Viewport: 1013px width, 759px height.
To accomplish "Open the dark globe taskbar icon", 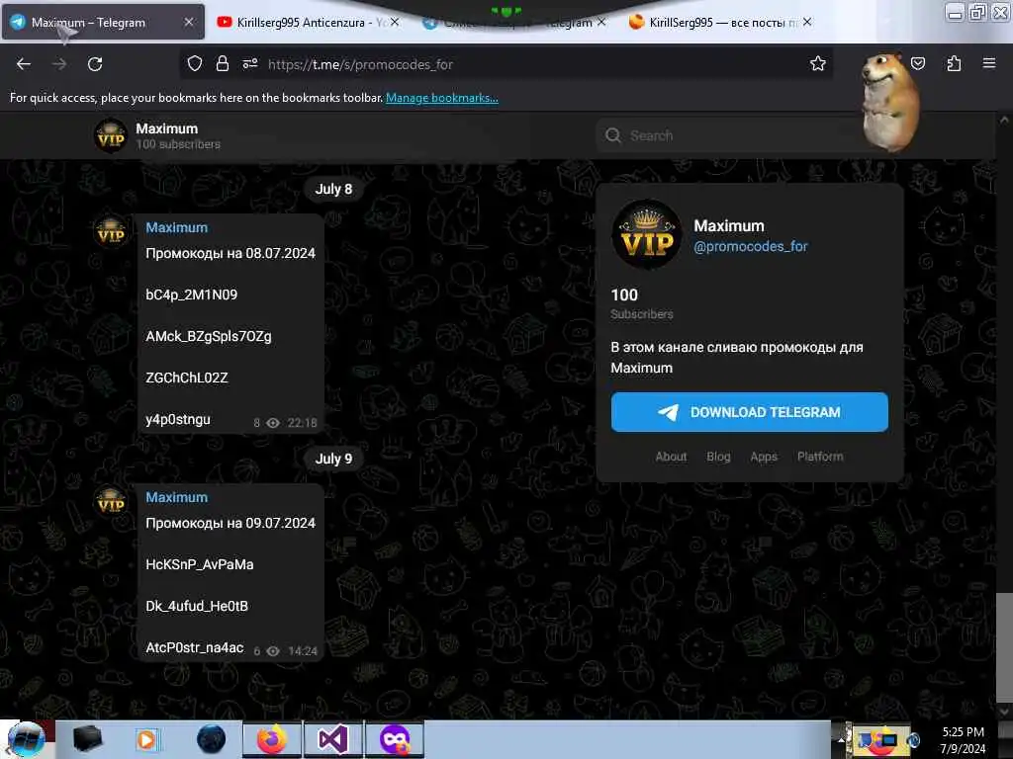I will tap(211, 739).
